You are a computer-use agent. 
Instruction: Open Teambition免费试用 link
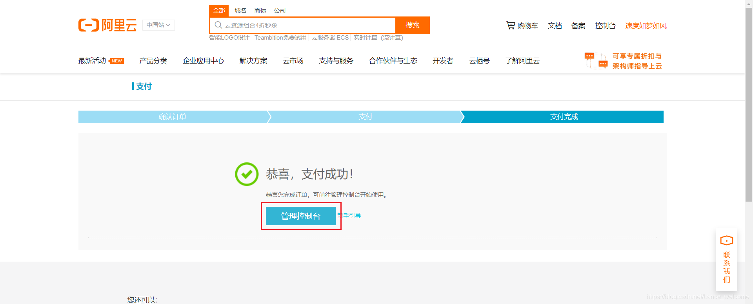click(280, 38)
